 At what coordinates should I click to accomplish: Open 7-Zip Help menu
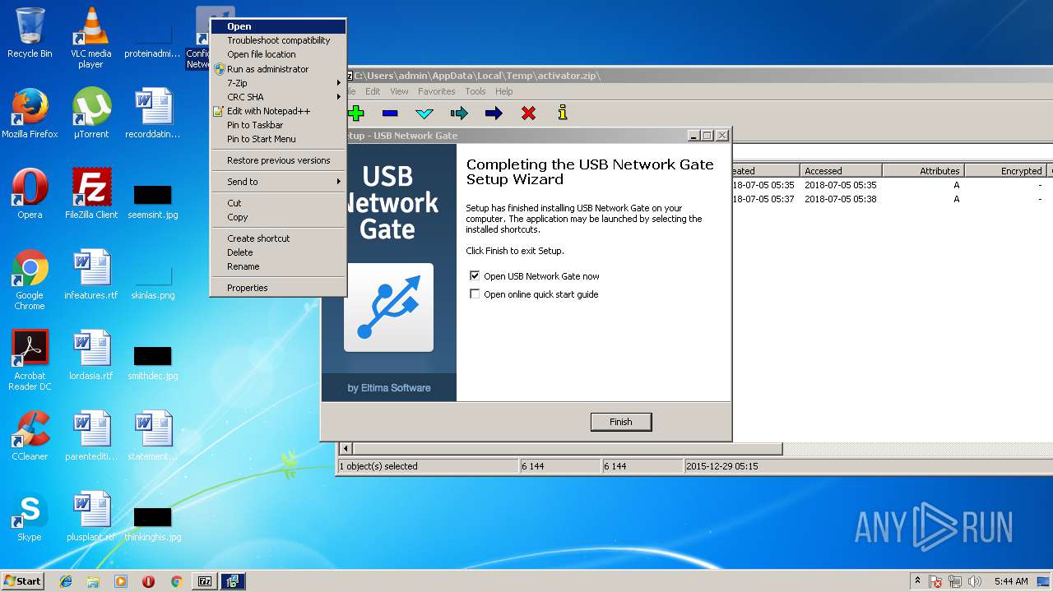504,91
